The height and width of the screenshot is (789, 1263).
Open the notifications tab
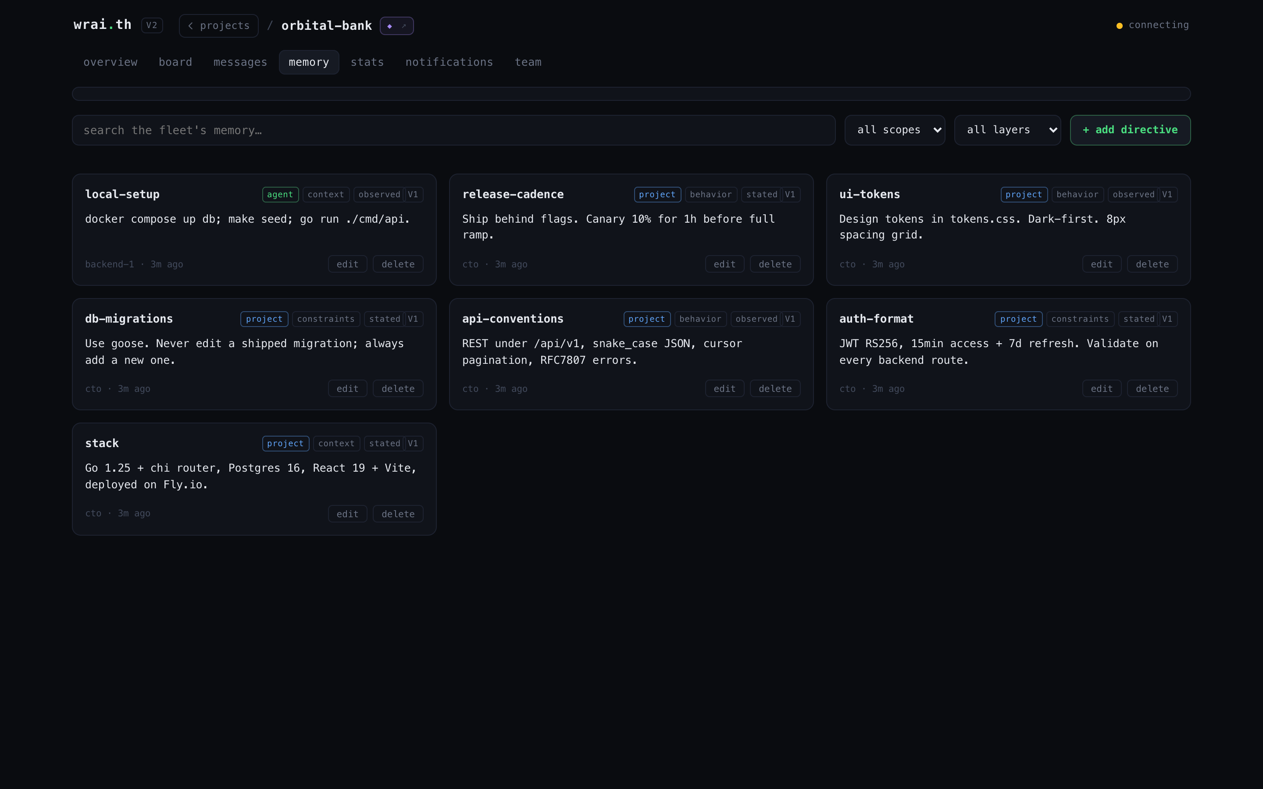pos(450,62)
